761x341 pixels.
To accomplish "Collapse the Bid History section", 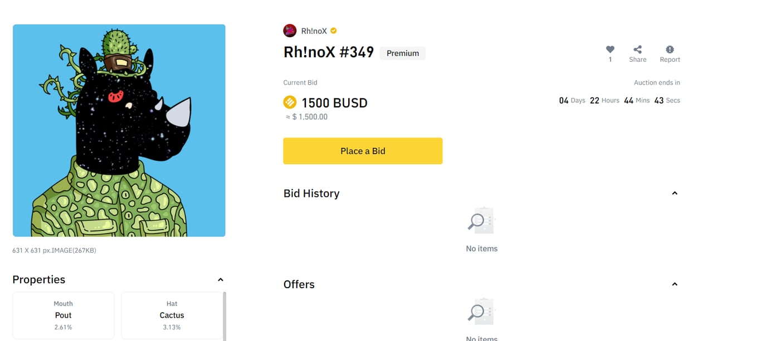I will tap(675, 193).
